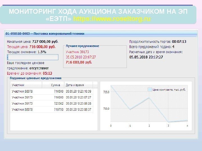Image resolution: width=202 pixels, height=151 pixels.
Task: Click the chart y-axis label 720,0
Action: 106,108
